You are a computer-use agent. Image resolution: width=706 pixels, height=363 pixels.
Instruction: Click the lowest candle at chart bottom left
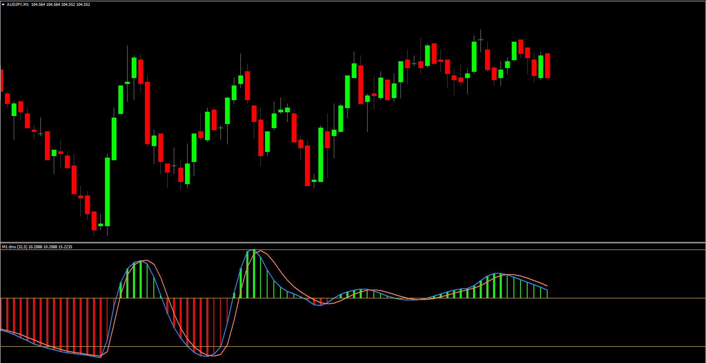coord(94,221)
